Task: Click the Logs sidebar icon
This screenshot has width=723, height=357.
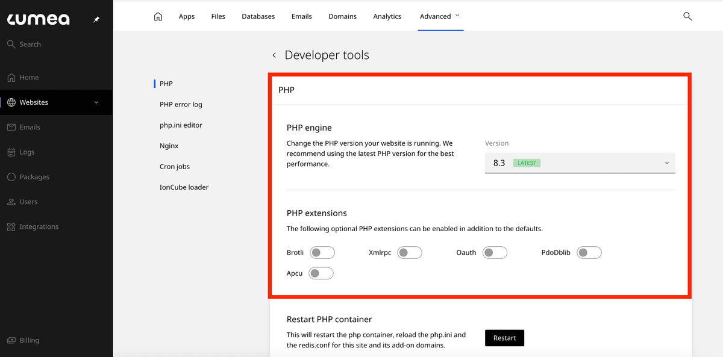Action: click(11, 152)
